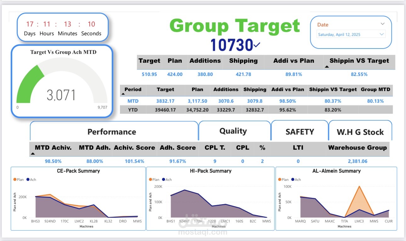406x241 pixels.
Task: Click the HI-Pack Summary chart title
Action: point(211,171)
